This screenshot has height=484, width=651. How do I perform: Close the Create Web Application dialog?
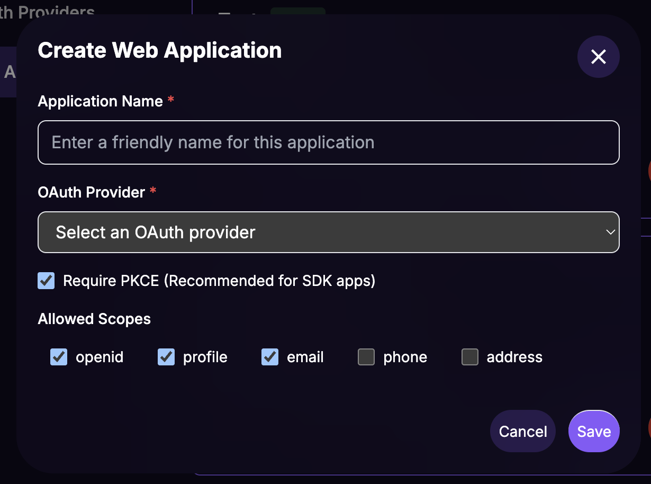click(x=598, y=57)
